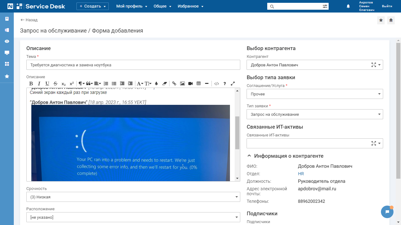Click the Тема input field
The image size is (401, 225).
click(x=133, y=65)
